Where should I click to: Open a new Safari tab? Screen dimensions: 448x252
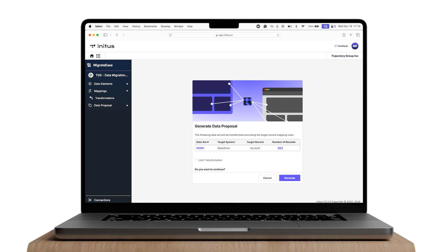(x=351, y=35)
